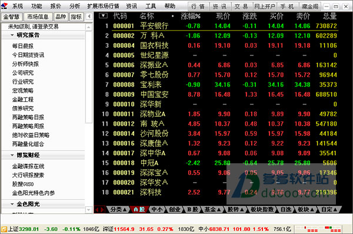Click the red tab scroll arrows icon
The image size is (353, 234).
[x=99, y=210]
